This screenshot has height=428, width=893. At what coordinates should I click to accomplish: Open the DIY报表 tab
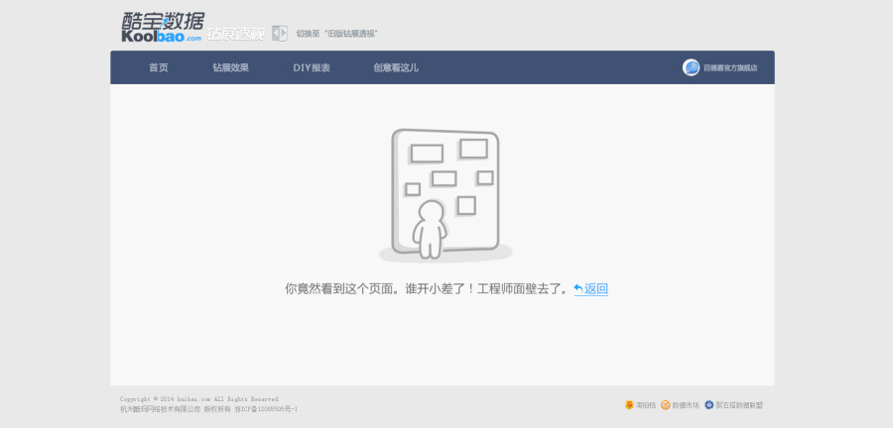click(x=312, y=67)
